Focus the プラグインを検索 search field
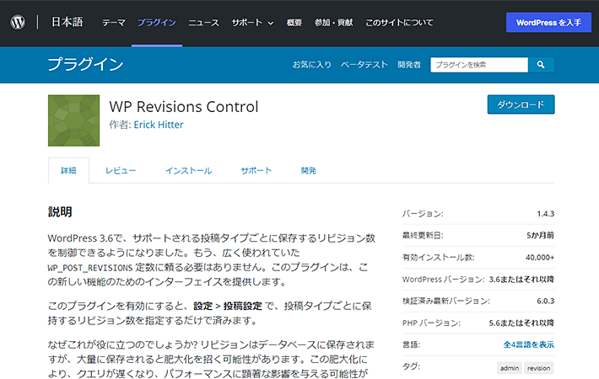 click(479, 65)
